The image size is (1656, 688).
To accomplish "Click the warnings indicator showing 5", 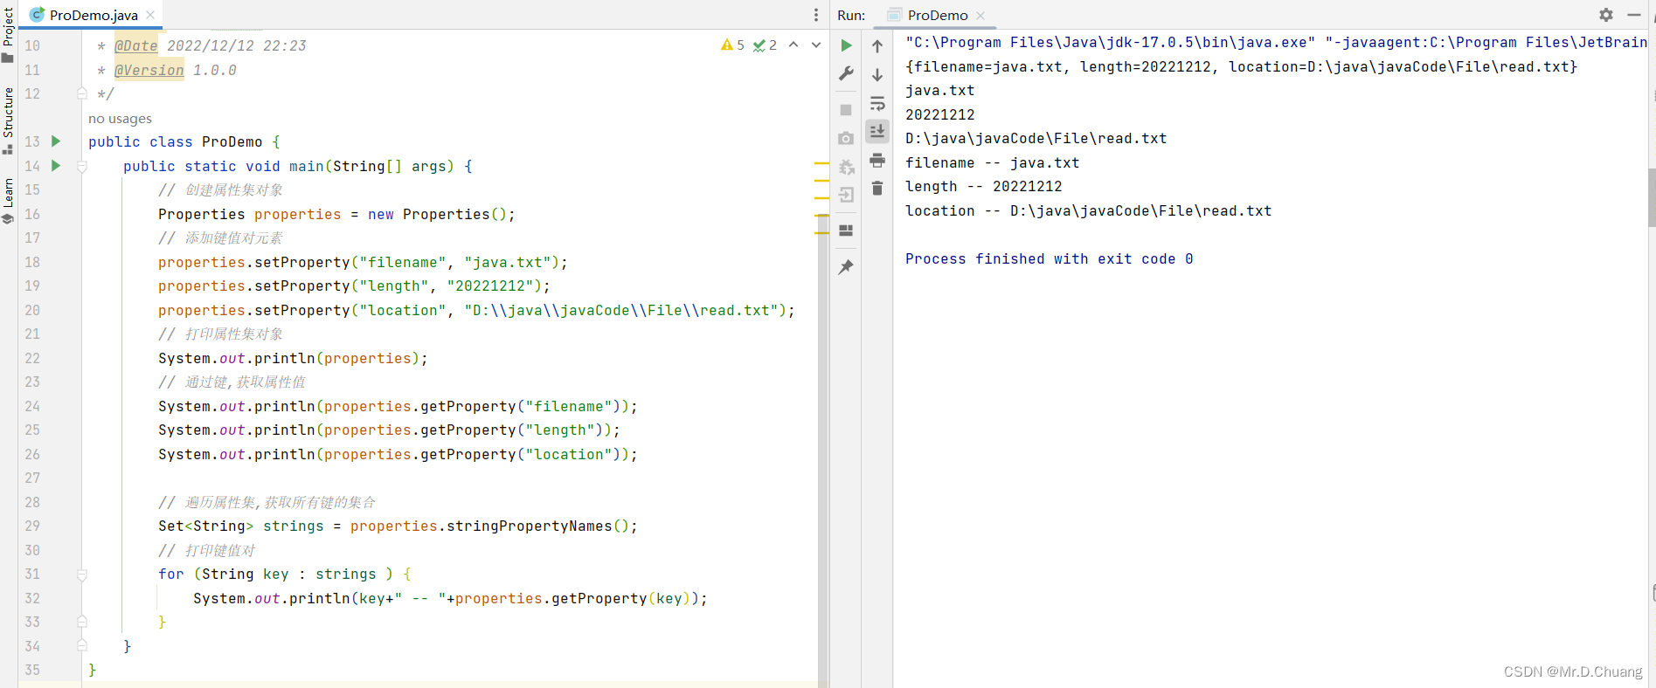I will [732, 45].
